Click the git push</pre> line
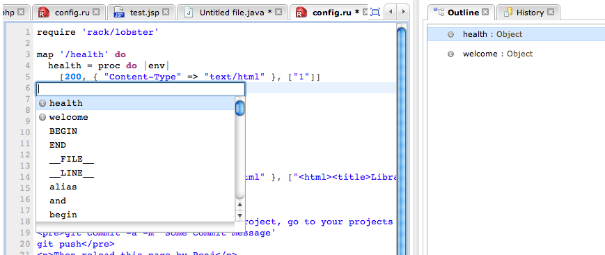The width and height of the screenshot is (605, 255). click(x=76, y=244)
